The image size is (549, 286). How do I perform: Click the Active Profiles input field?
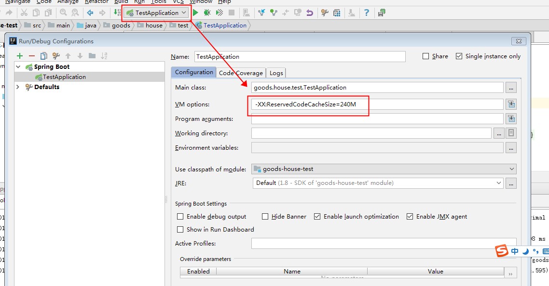(x=384, y=243)
